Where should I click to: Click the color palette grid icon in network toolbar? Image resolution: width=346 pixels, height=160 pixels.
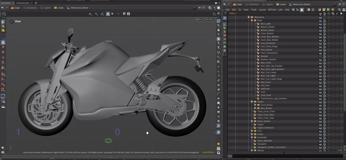pos(308,10)
